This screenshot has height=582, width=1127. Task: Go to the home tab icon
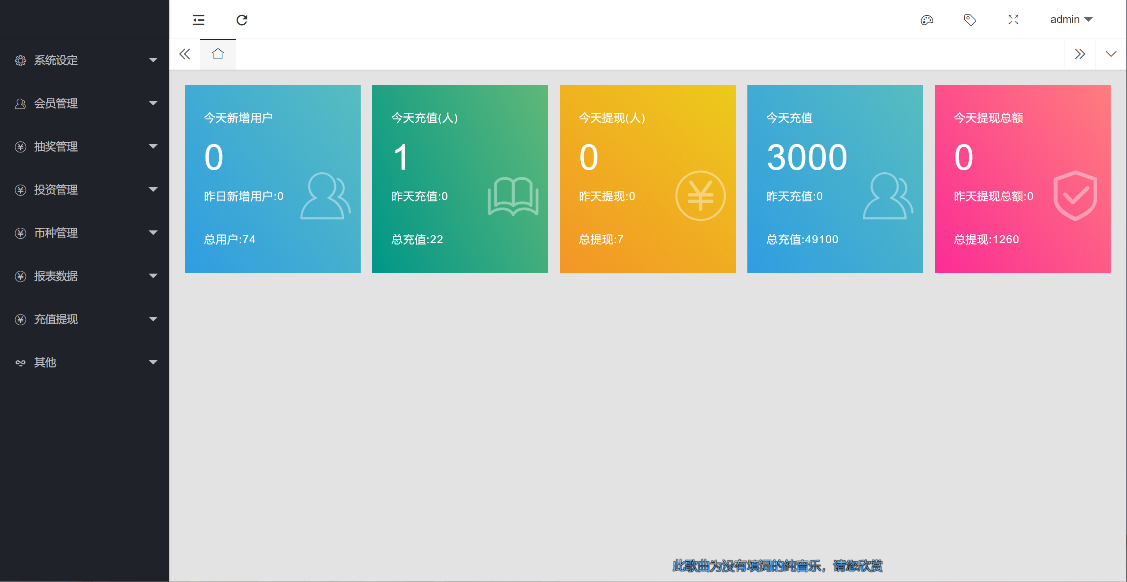218,54
